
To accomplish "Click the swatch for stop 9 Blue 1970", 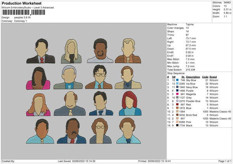I will pos(177,108).
